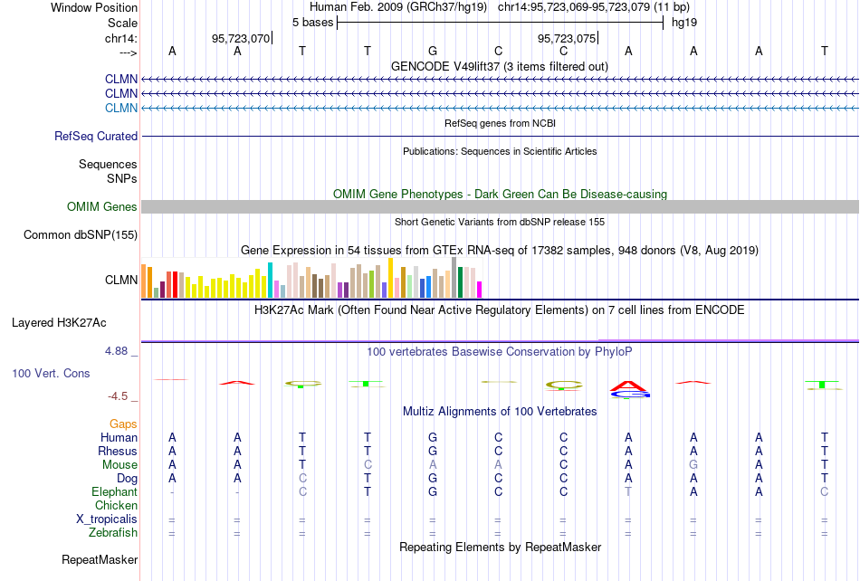
Task: Click the 5 bases scale bar label
Action: [312, 23]
